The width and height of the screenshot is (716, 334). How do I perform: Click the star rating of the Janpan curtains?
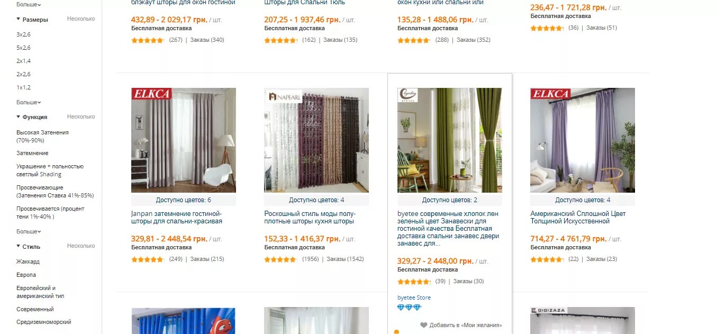click(x=148, y=259)
